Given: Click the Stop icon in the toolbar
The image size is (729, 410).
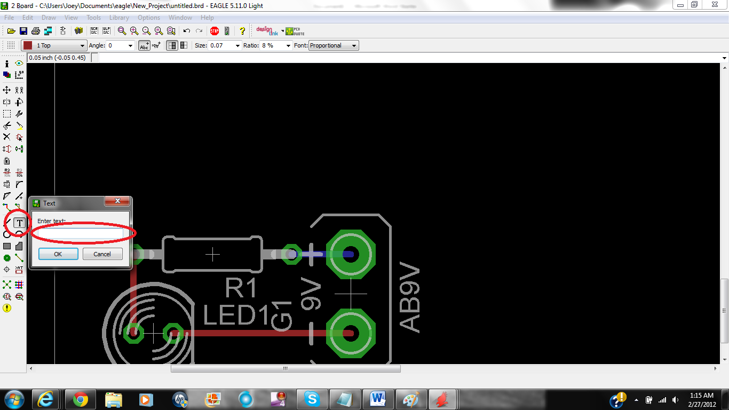Looking at the screenshot, I should pyautogui.click(x=213, y=30).
